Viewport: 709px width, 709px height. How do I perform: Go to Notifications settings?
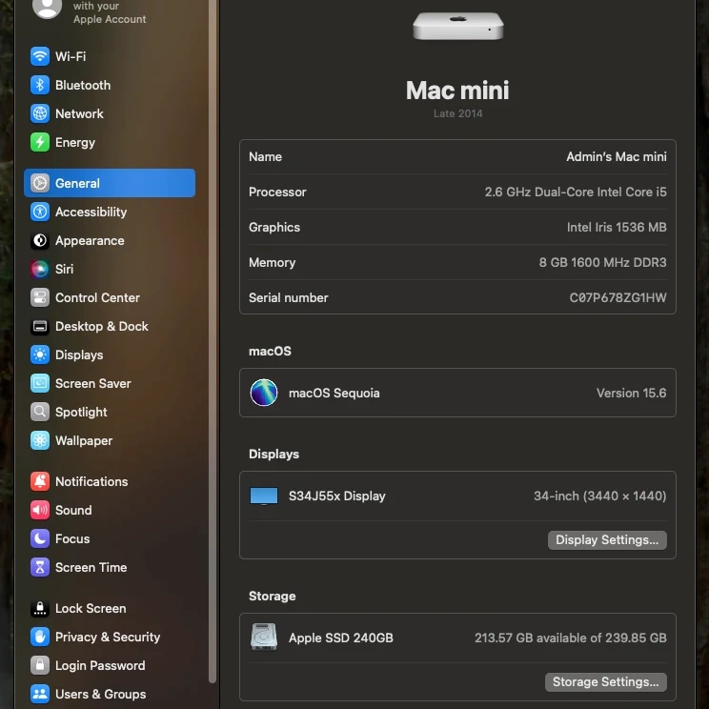pos(91,481)
